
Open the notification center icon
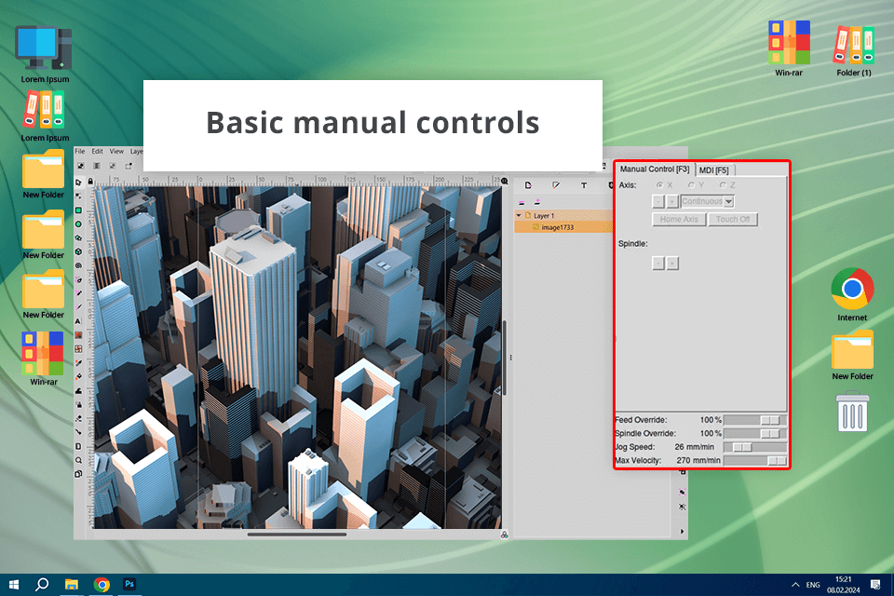(875, 585)
